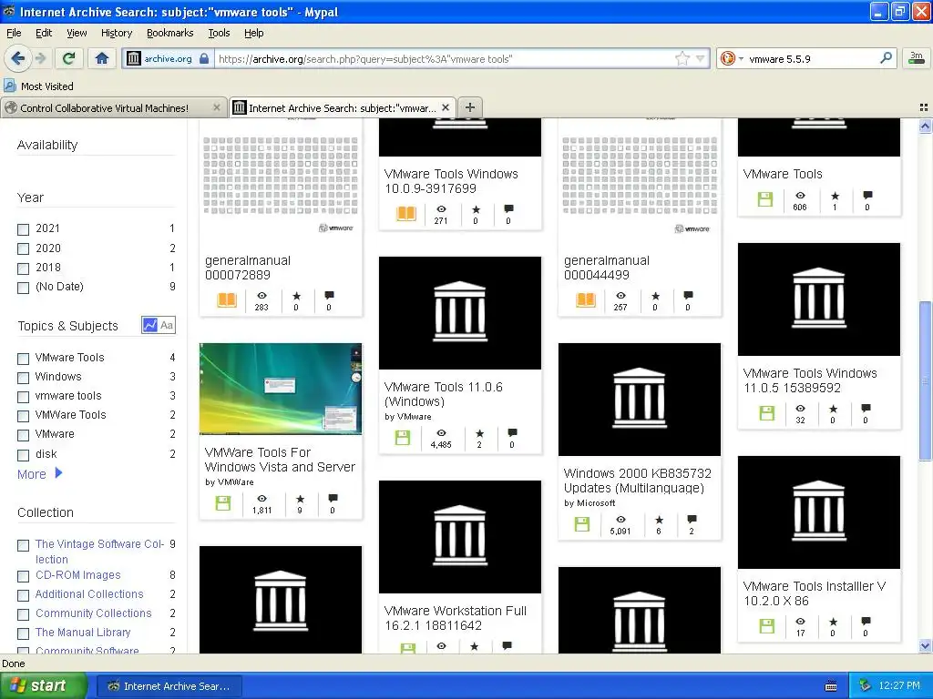Click the floppy icon under VMWare Tools For Windows Vista

click(x=223, y=503)
